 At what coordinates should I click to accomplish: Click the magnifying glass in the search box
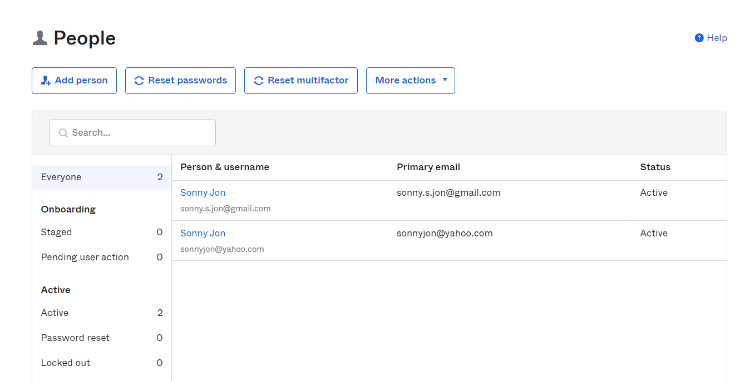tap(62, 132)
